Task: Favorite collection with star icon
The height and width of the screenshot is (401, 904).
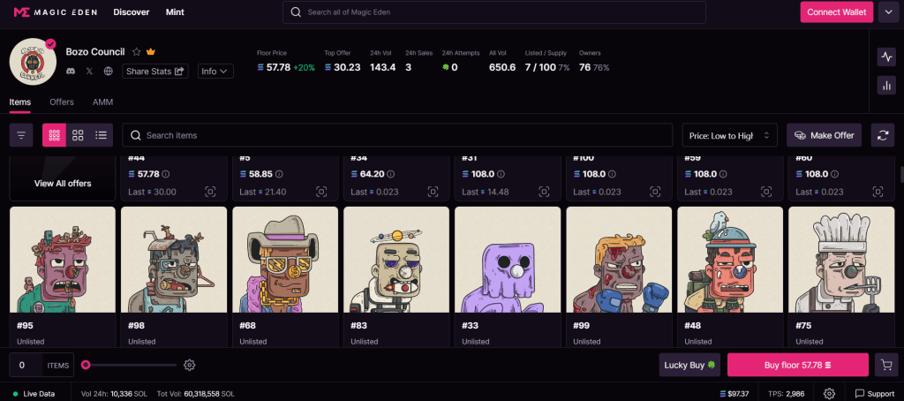Action: pyautogui.click(x=136, y=52)
